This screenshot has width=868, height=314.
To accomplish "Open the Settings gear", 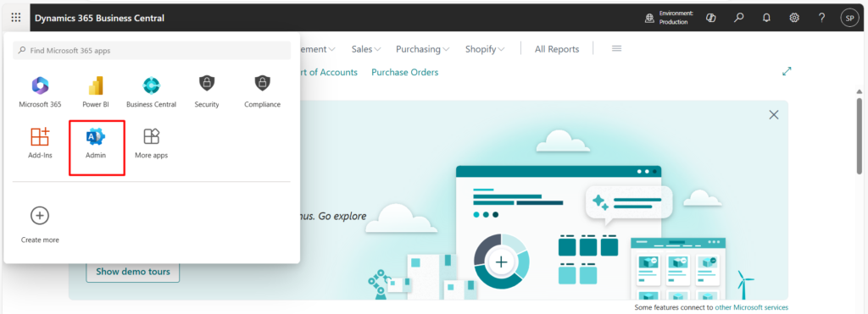I will pyautogui.click(x=793, y=18).
